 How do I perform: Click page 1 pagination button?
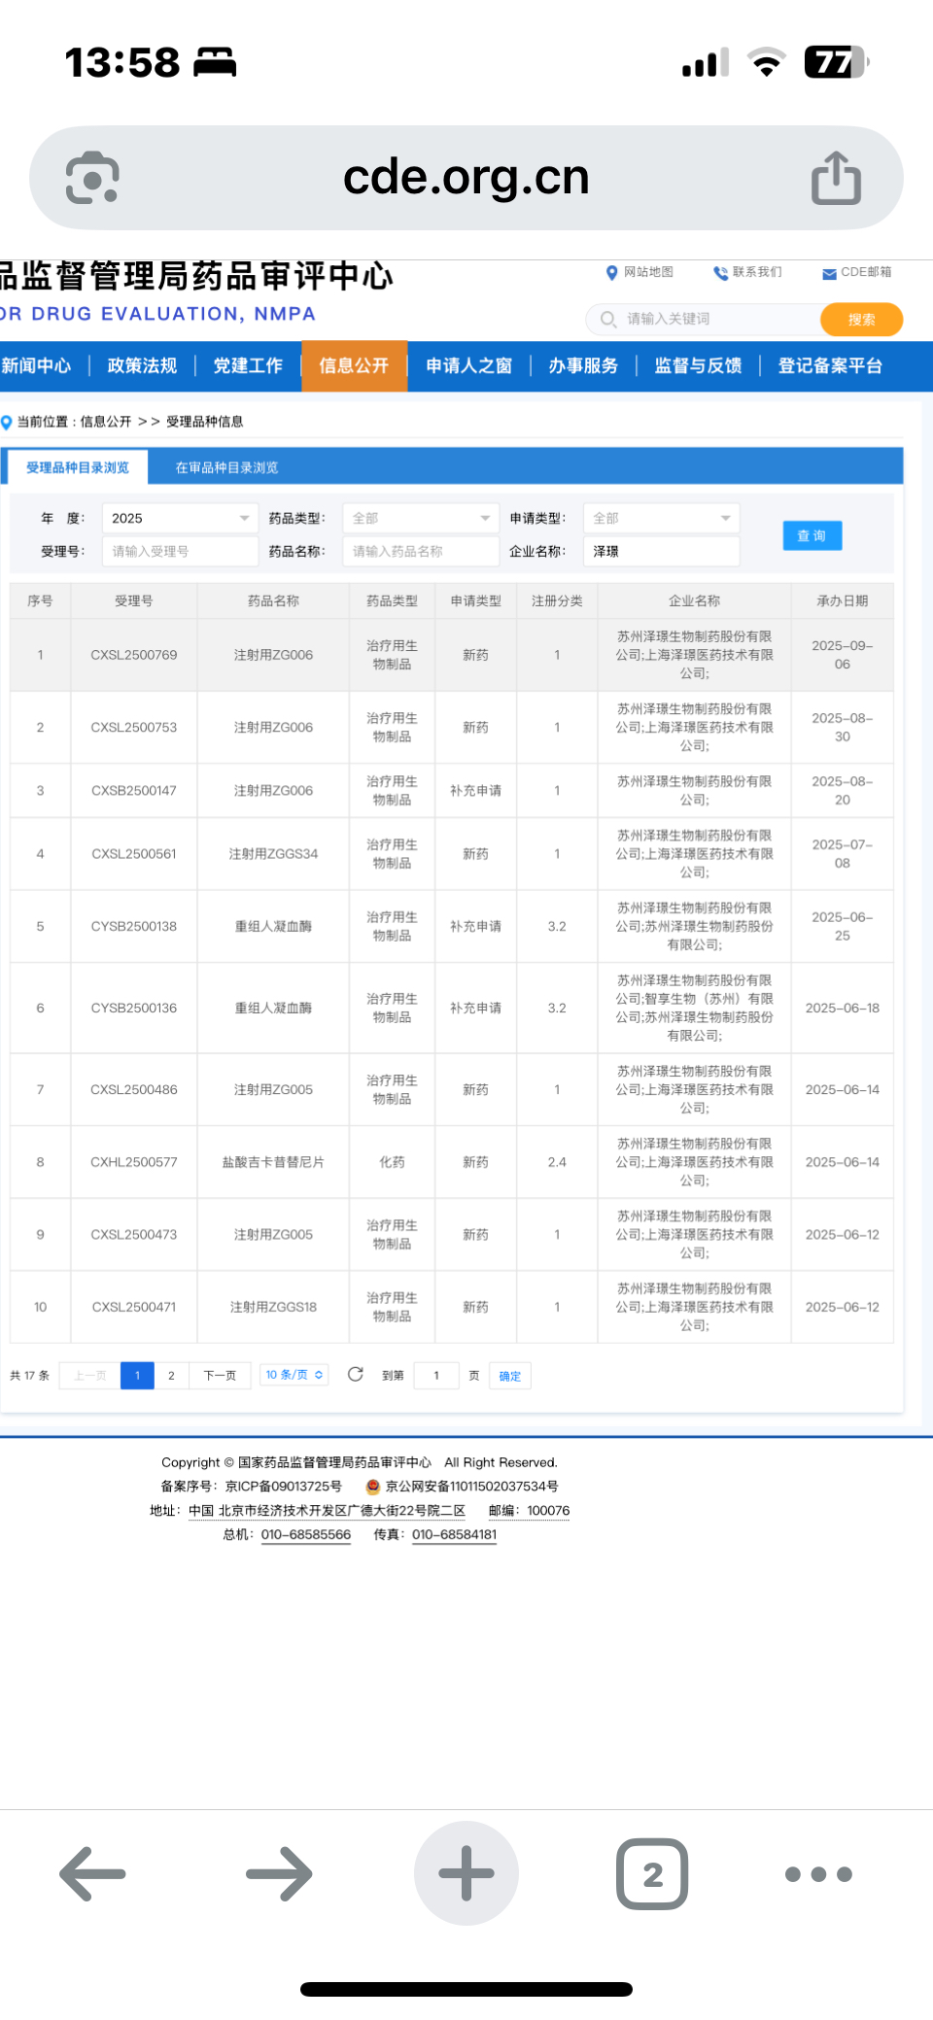[x=137, y=1375]
